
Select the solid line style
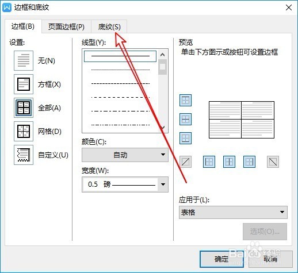click(x=120, y=56)
